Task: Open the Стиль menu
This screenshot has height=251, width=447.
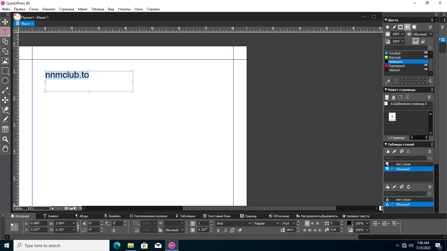Action: (34, 9)
